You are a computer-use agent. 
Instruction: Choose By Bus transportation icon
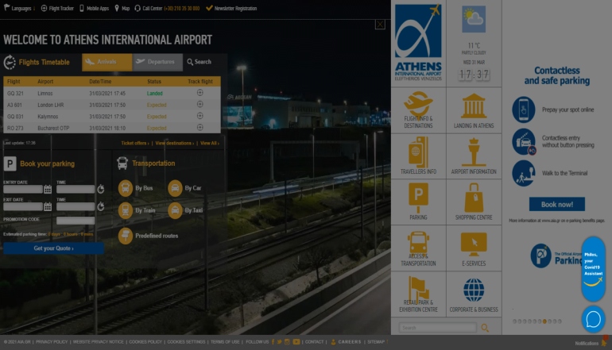126,188
